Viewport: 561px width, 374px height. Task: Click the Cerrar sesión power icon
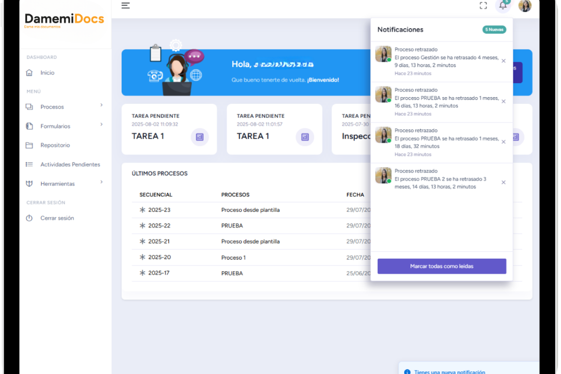click(30, 218)
